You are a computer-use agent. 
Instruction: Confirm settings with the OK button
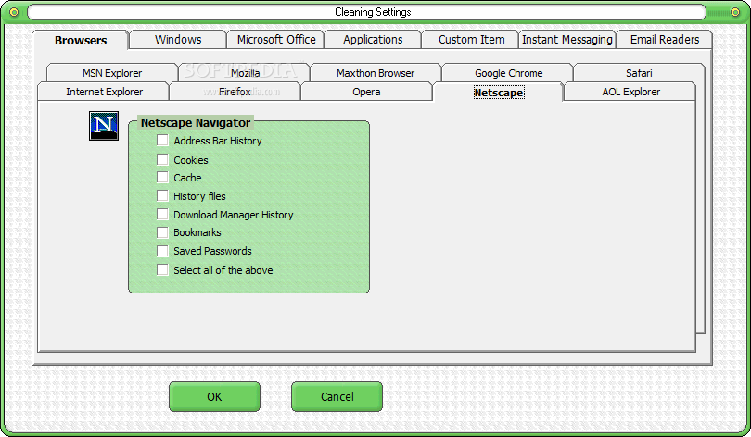[214, 396]
